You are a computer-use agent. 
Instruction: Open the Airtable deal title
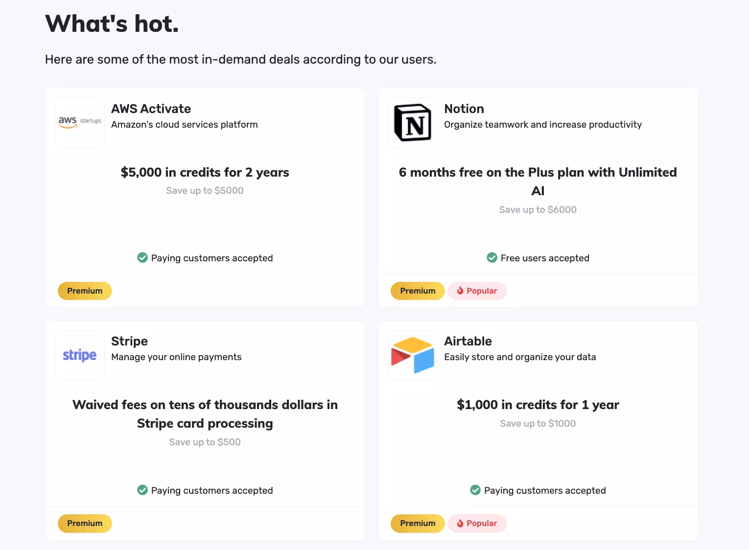coord(468,341)
